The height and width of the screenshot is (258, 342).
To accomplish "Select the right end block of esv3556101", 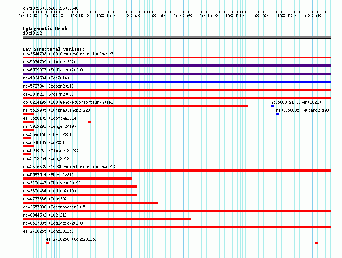I will (89, 122).
